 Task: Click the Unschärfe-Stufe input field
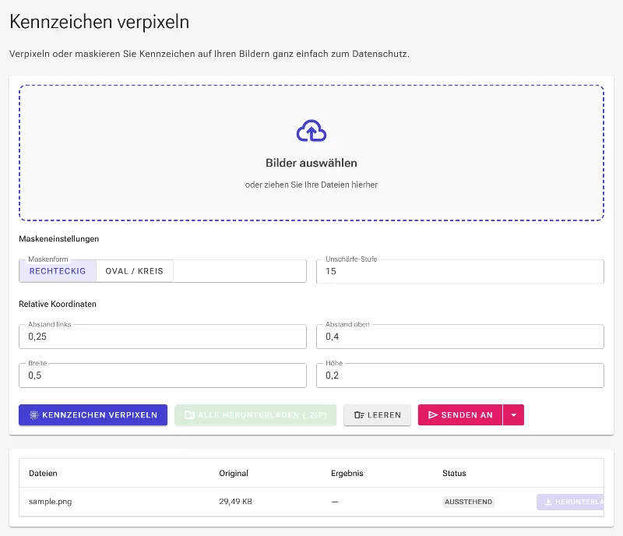click(x=460, y=272)
